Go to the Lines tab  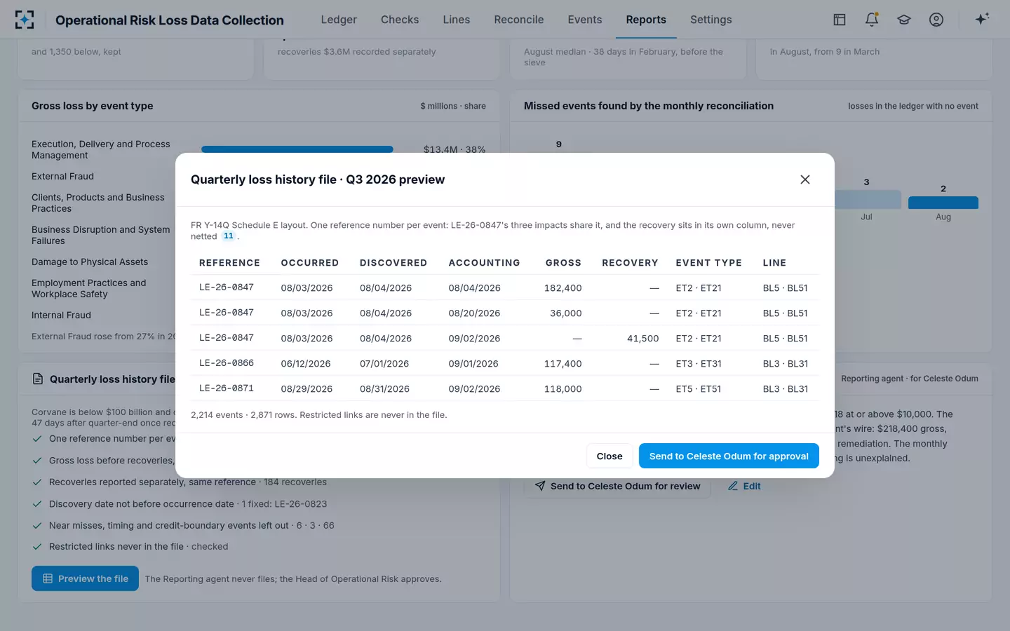457,20
